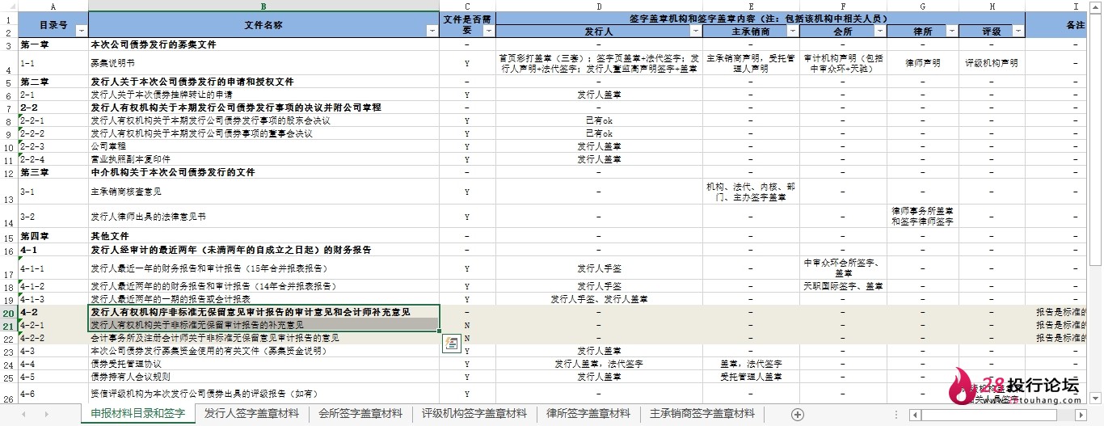Select the cell 律师声明
1104x426 pixels.
pyautogui.click(x=922, y=62)
